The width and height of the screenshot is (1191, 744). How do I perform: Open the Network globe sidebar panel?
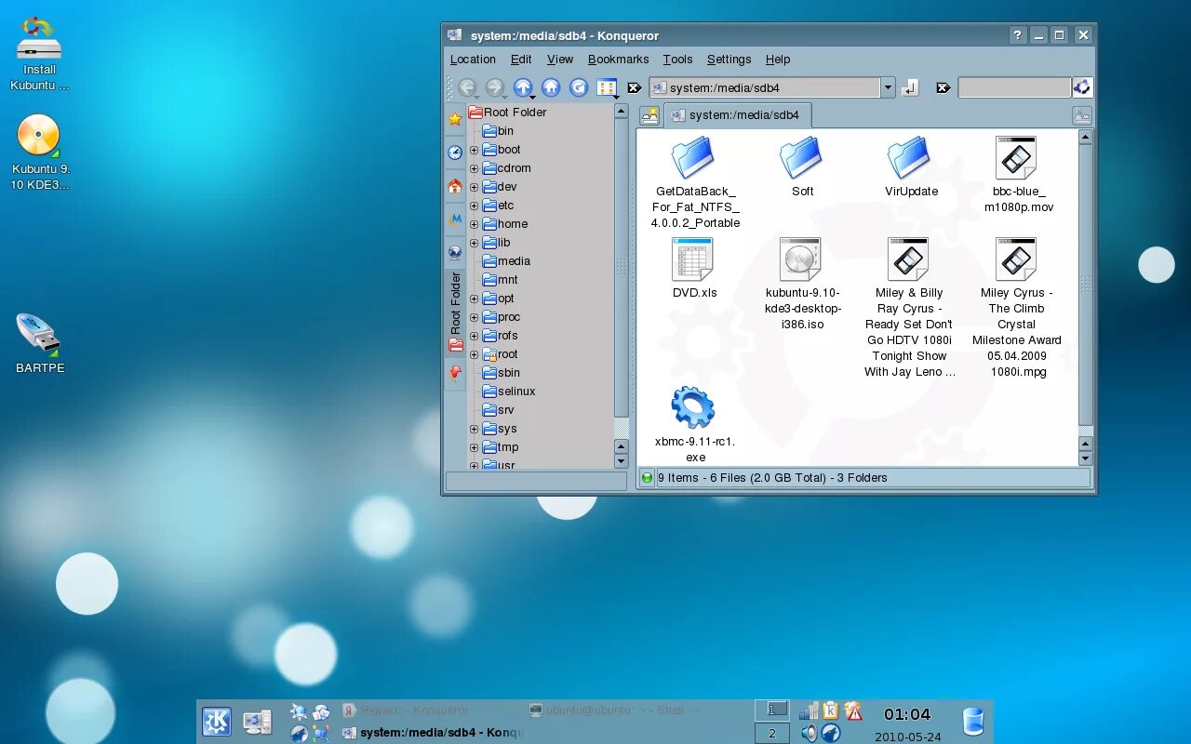click(455, 252)
